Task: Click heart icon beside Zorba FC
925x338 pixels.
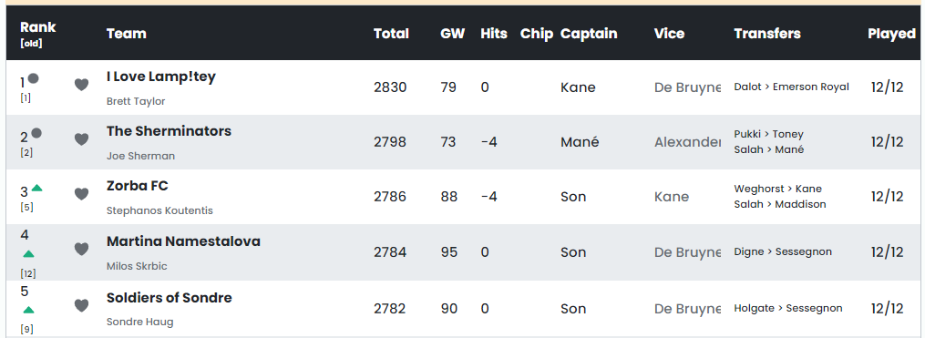Action: pyautogui.click(x=81, y=194)
